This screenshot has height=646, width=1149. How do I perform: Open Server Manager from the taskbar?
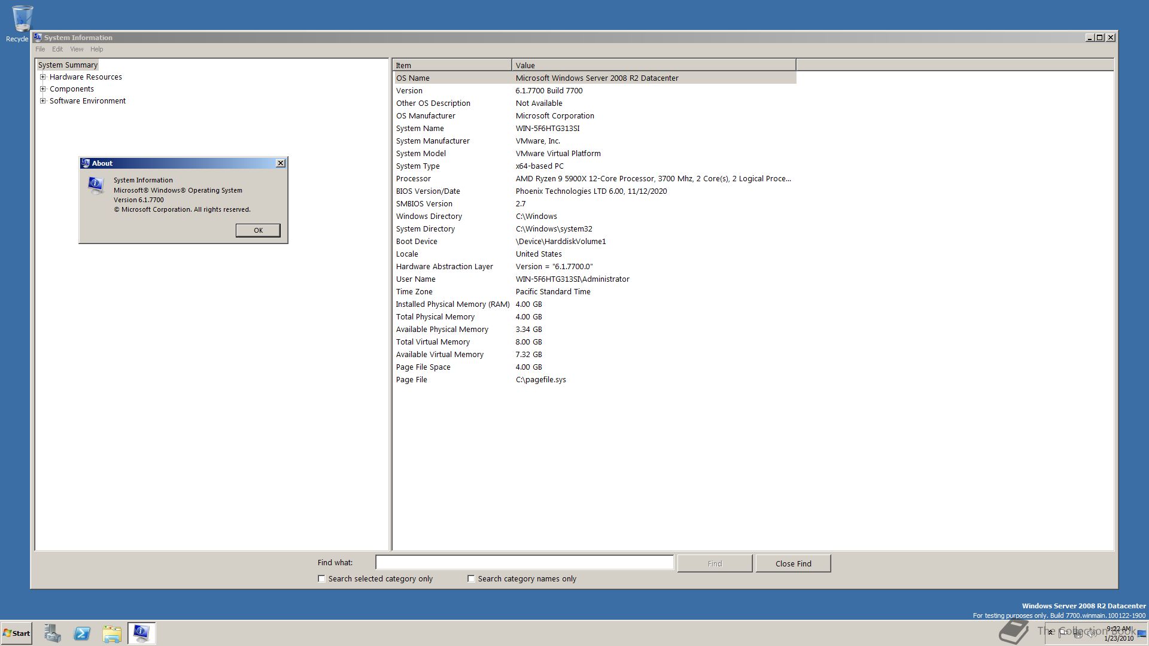click(52, 633)
